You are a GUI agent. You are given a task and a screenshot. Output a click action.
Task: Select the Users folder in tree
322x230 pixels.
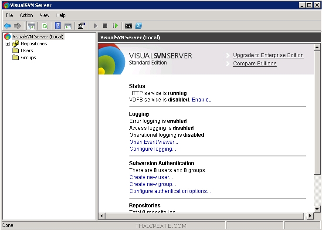pos(27,51)
